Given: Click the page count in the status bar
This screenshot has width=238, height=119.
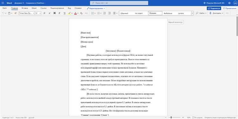Looking at the screenshot, I should tap(8, 118).
